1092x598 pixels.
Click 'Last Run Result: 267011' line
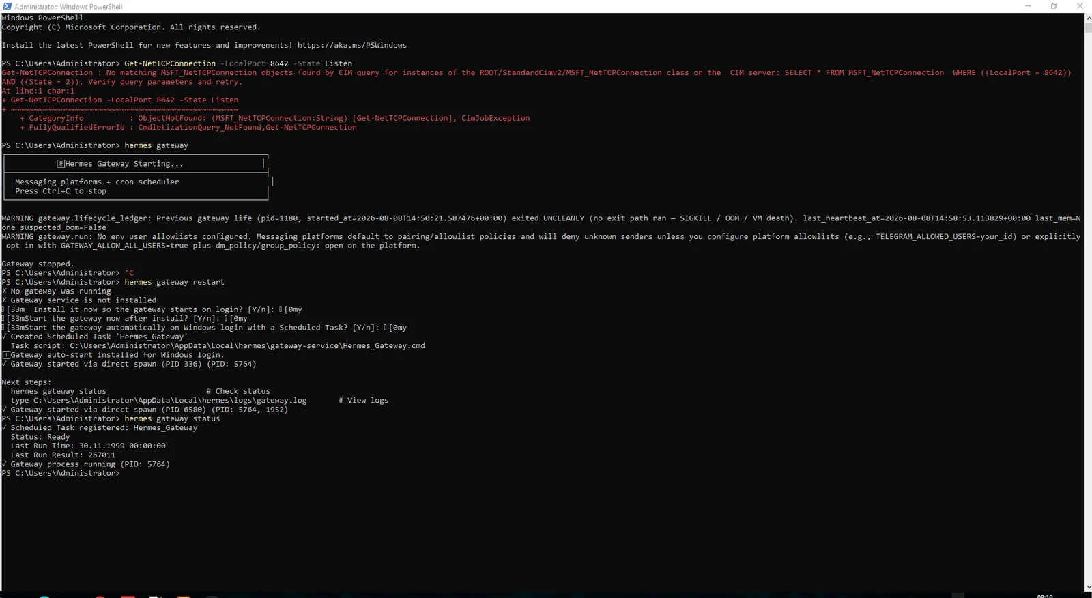63,455
